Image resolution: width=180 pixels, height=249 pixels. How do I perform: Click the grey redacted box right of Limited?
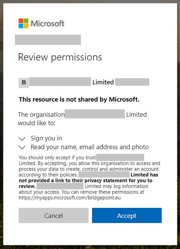pos(132,82)
